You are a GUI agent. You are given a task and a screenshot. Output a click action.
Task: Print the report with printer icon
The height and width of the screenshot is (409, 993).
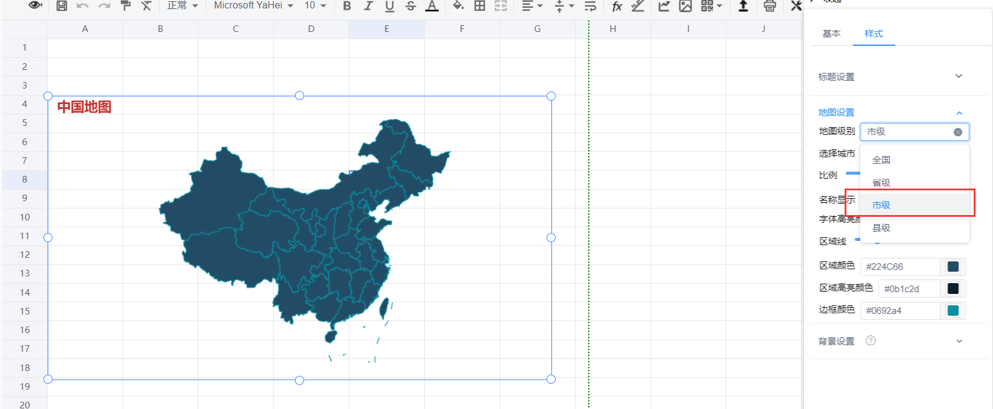click(x=770, y=6)
